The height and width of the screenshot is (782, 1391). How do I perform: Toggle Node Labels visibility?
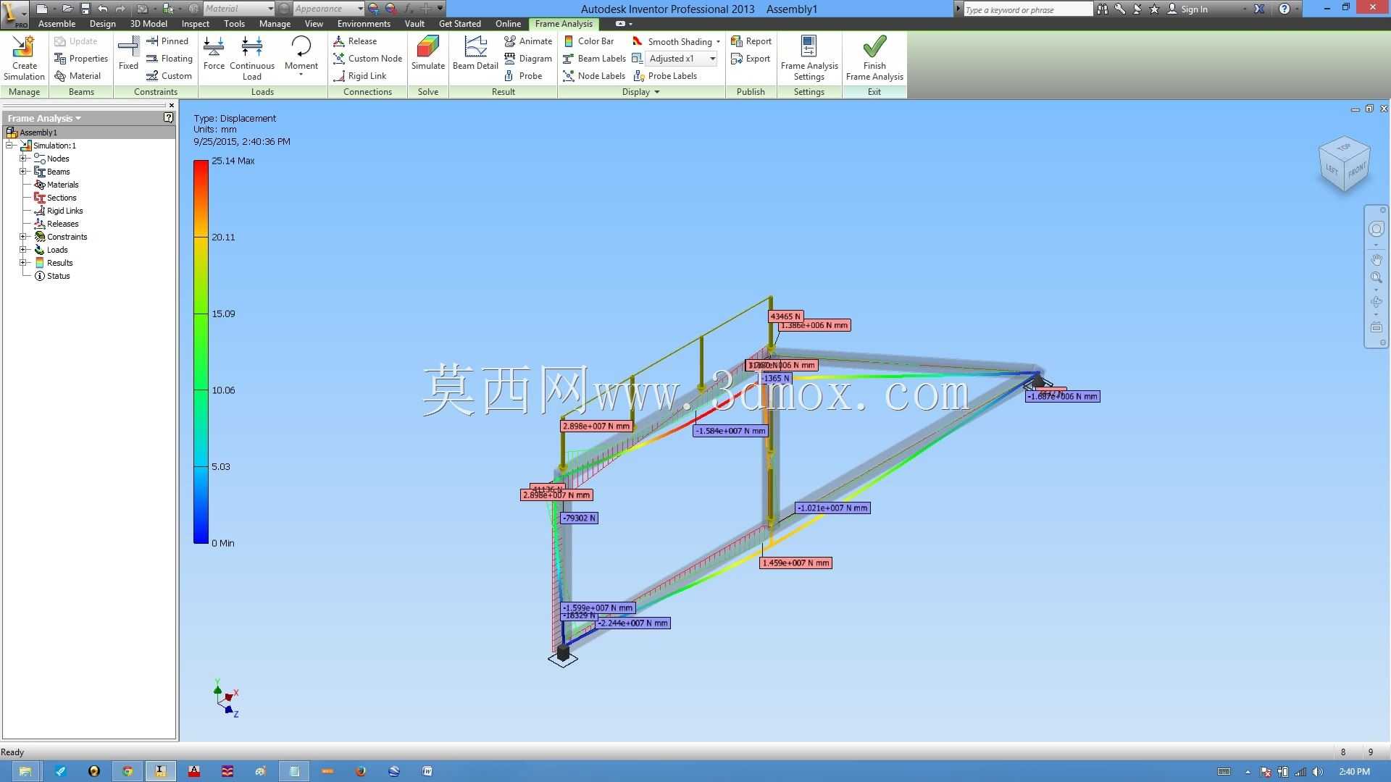tap(594, 76)
